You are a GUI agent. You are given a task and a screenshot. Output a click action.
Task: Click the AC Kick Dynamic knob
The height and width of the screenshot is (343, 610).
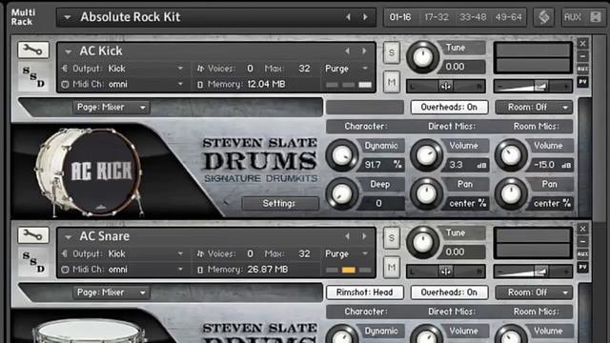coord(342,155)
